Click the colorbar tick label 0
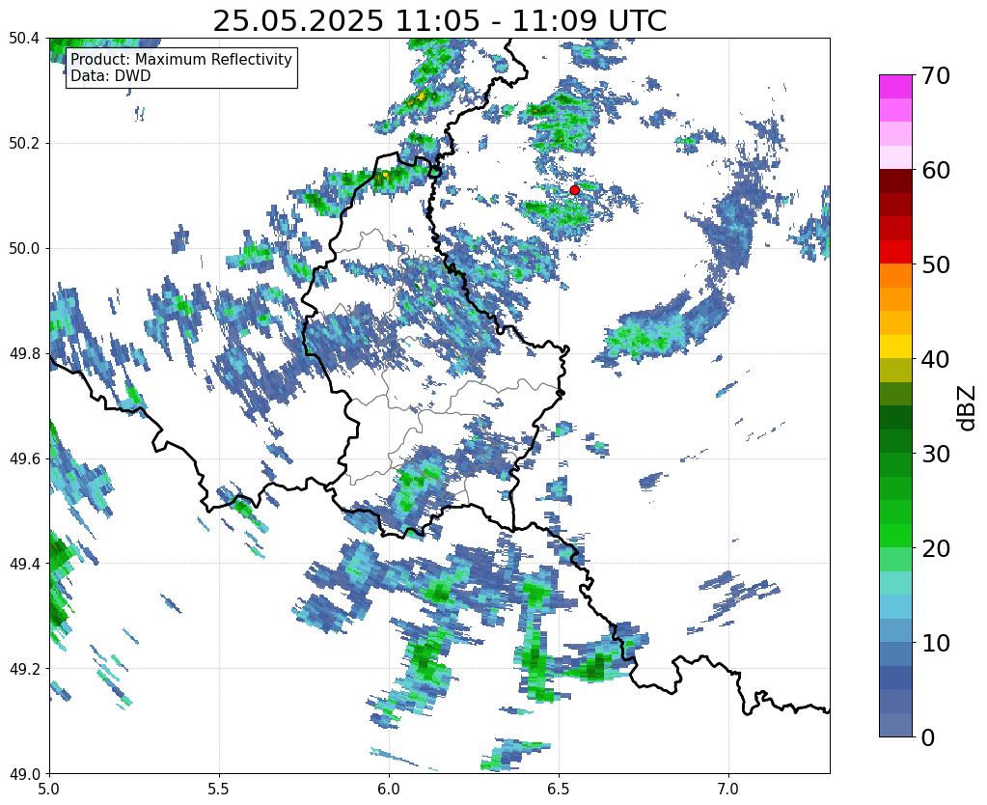 928,737
